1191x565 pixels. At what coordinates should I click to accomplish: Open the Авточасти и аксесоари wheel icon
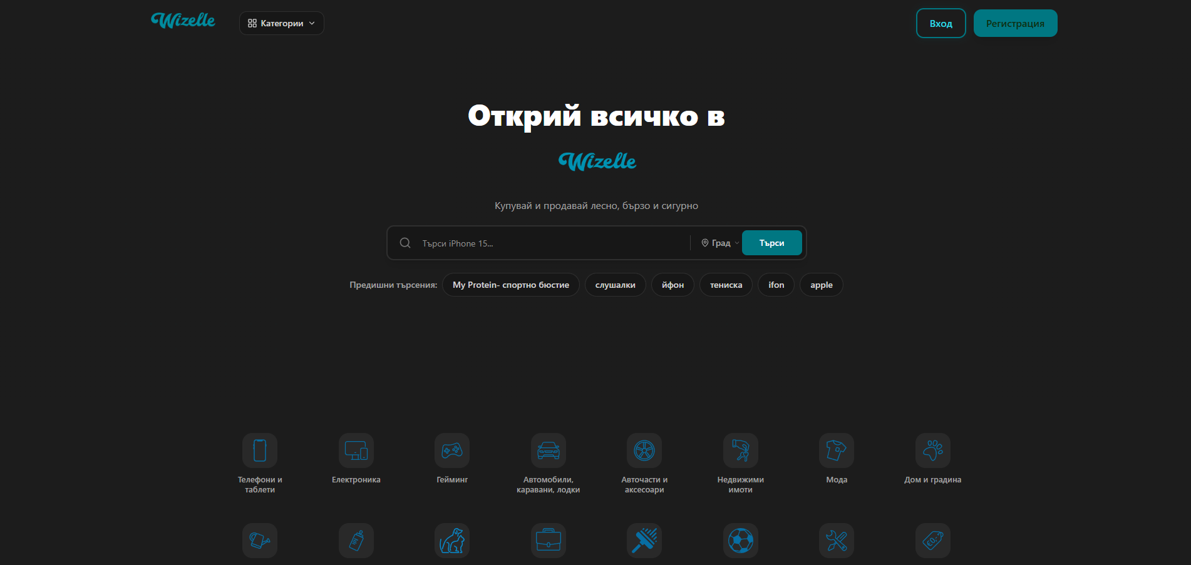click(644, 450)
